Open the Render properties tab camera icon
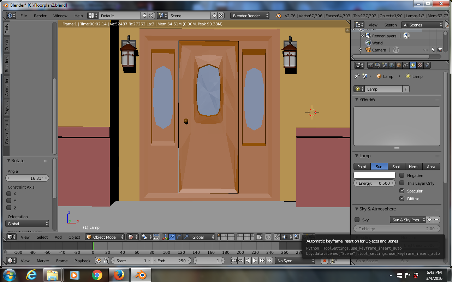 tap(370, 65)
